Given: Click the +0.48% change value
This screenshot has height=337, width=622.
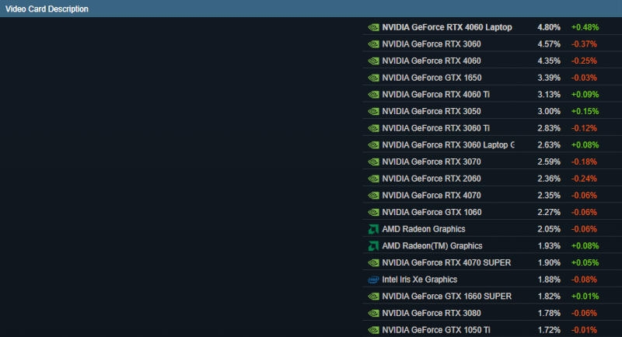Looking at the screenshot, I should 585,27.
